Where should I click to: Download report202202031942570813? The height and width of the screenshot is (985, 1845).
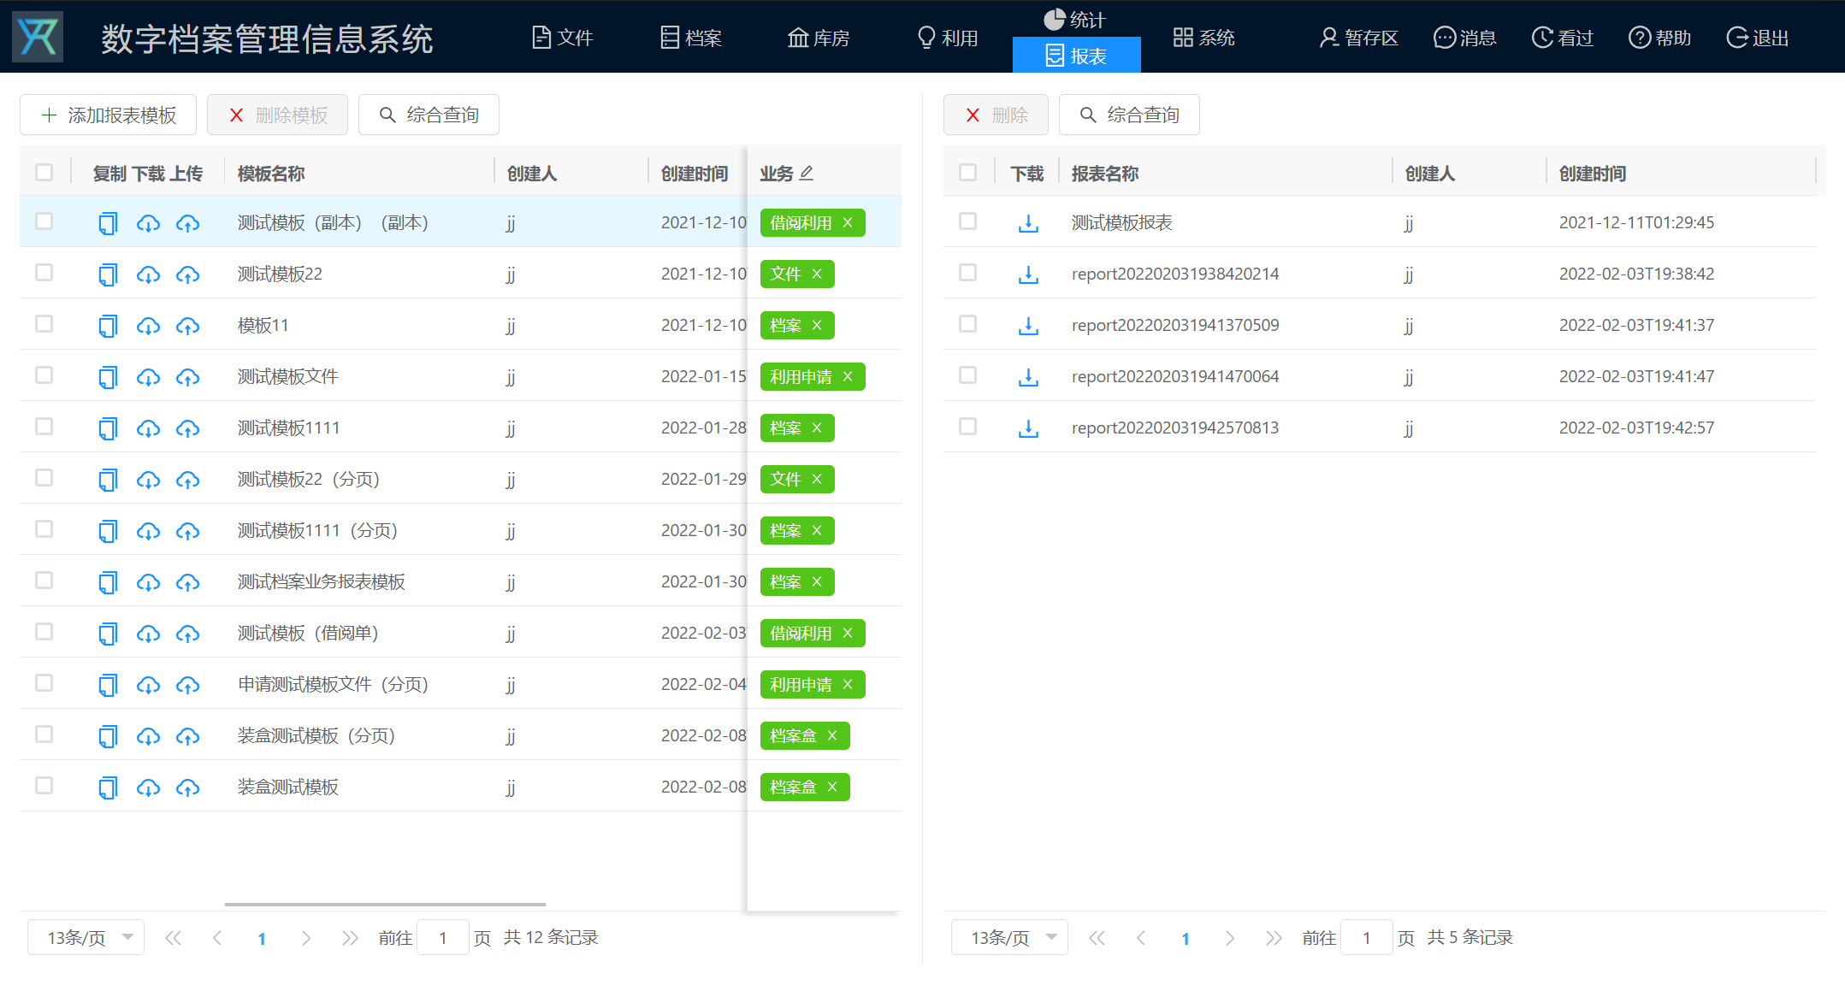coord(1028,428)
